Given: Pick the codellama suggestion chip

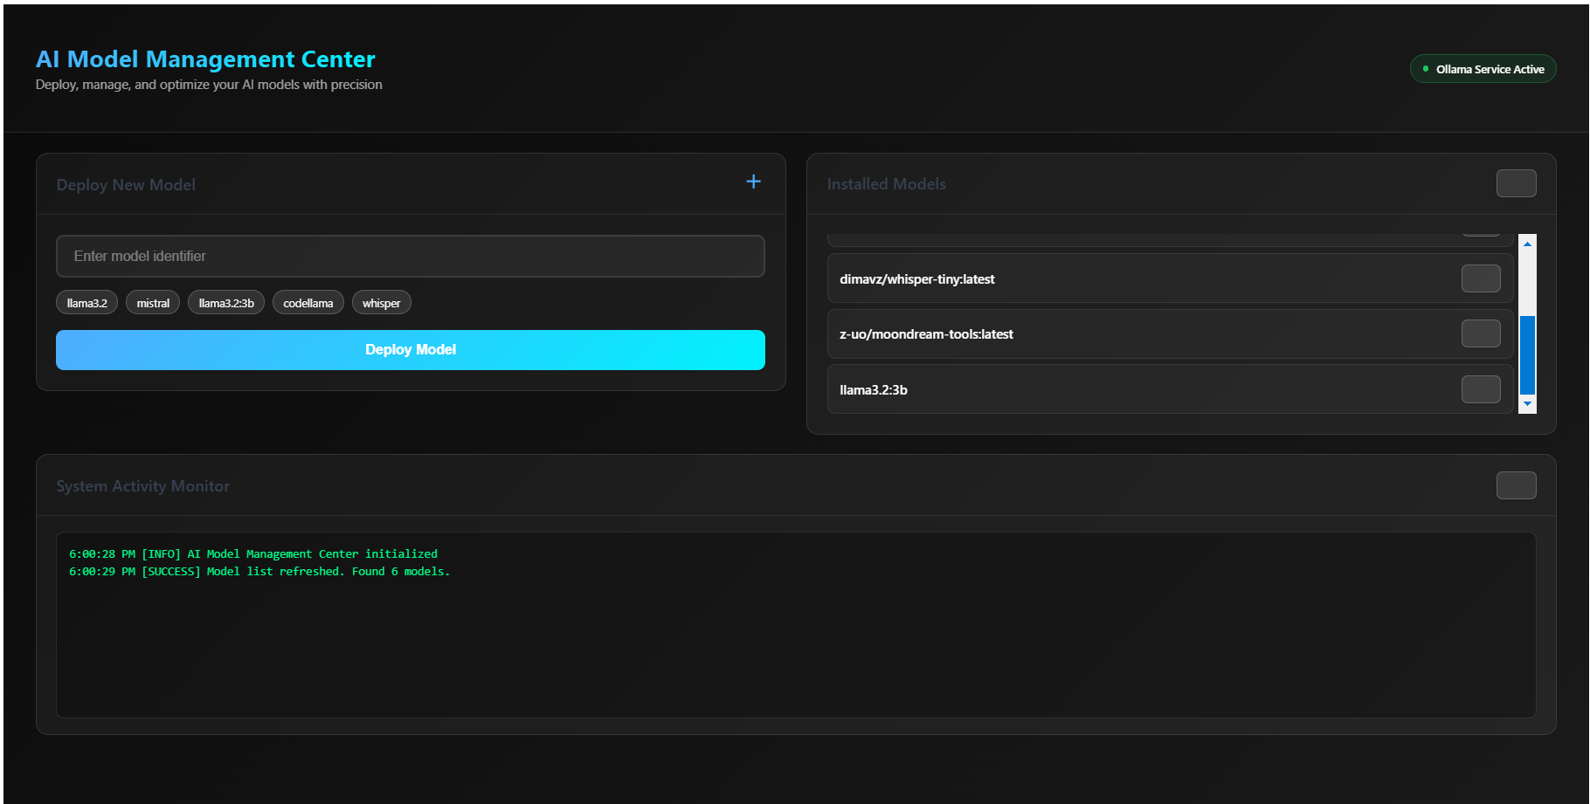Looking at the screenshot, I should 308,303.
